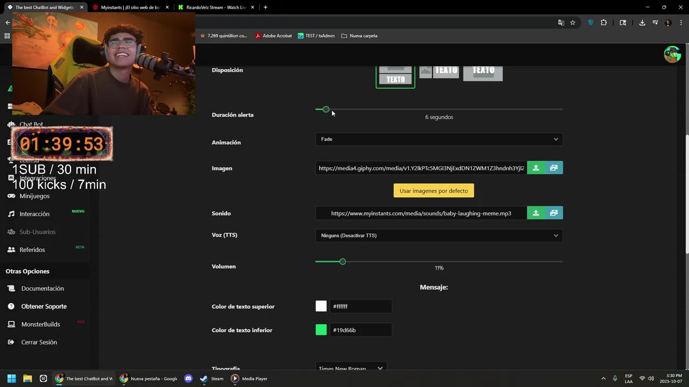Open the Chrome profile avatar
The height and width of the screenshot is (387, 689).
click(668, 23)
